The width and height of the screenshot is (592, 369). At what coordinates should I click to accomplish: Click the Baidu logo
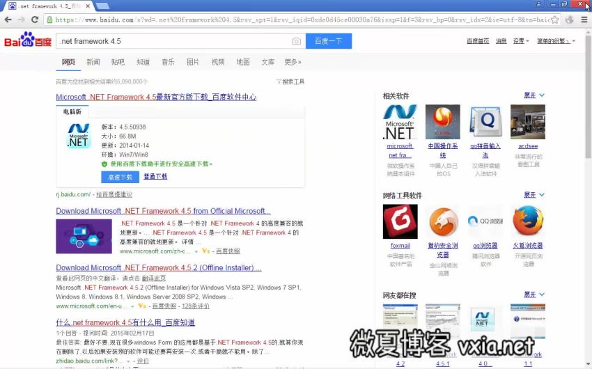(x=28, y=40)
